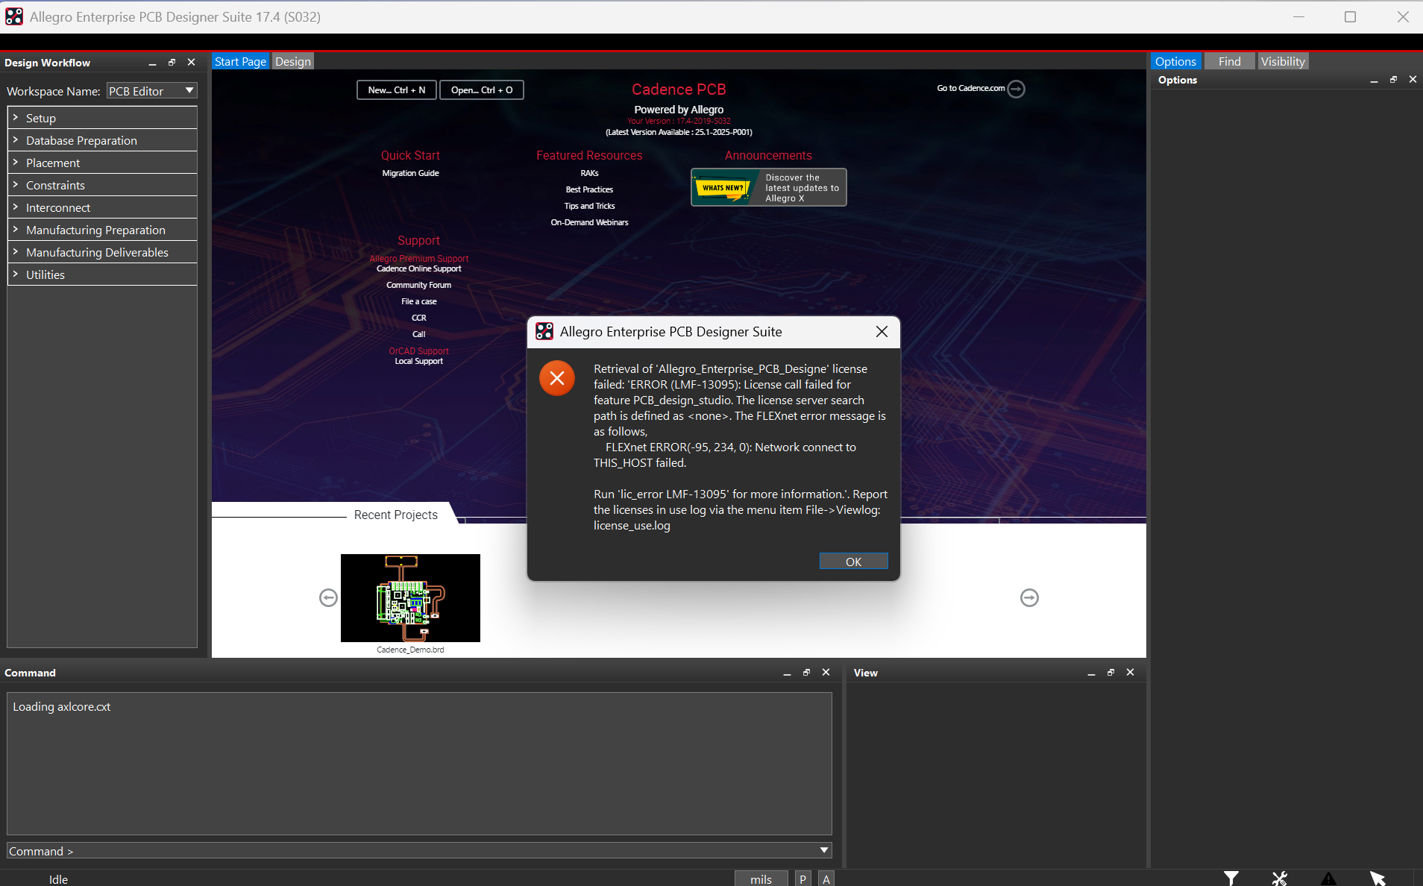Screen dimensions: 1423x886
Task: Click the mils units button in status bar
Action: pyautogui.click(x=761, y=879)
